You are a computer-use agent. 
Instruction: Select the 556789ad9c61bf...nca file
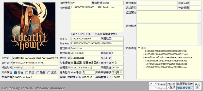point(166,61)
